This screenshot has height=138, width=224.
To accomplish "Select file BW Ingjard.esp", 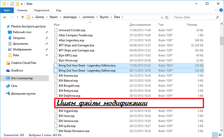I will click(x=68, y=111).
